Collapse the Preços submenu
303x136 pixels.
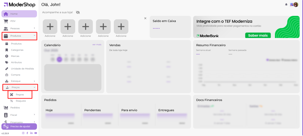tap(34, 87)
